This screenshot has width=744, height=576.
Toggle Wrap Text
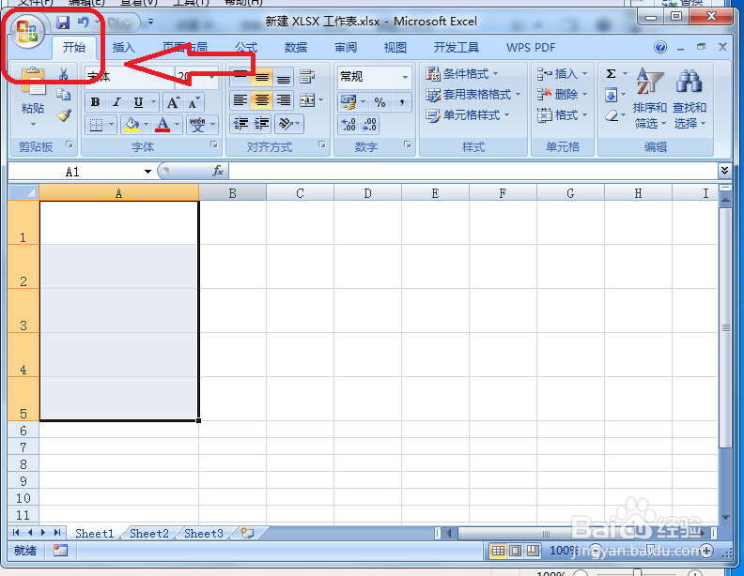pos(307,77)
